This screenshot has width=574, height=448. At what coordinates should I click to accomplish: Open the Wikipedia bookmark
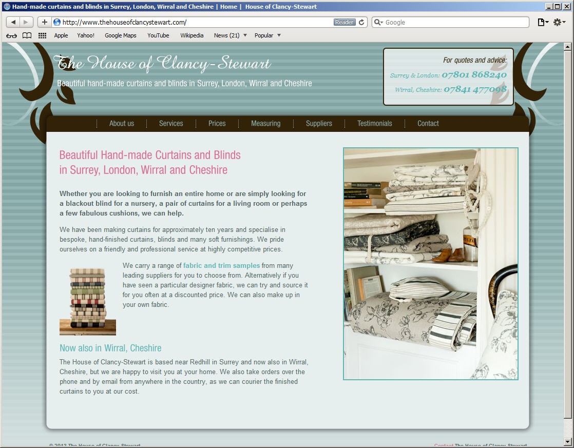click(x=192, y=35)
